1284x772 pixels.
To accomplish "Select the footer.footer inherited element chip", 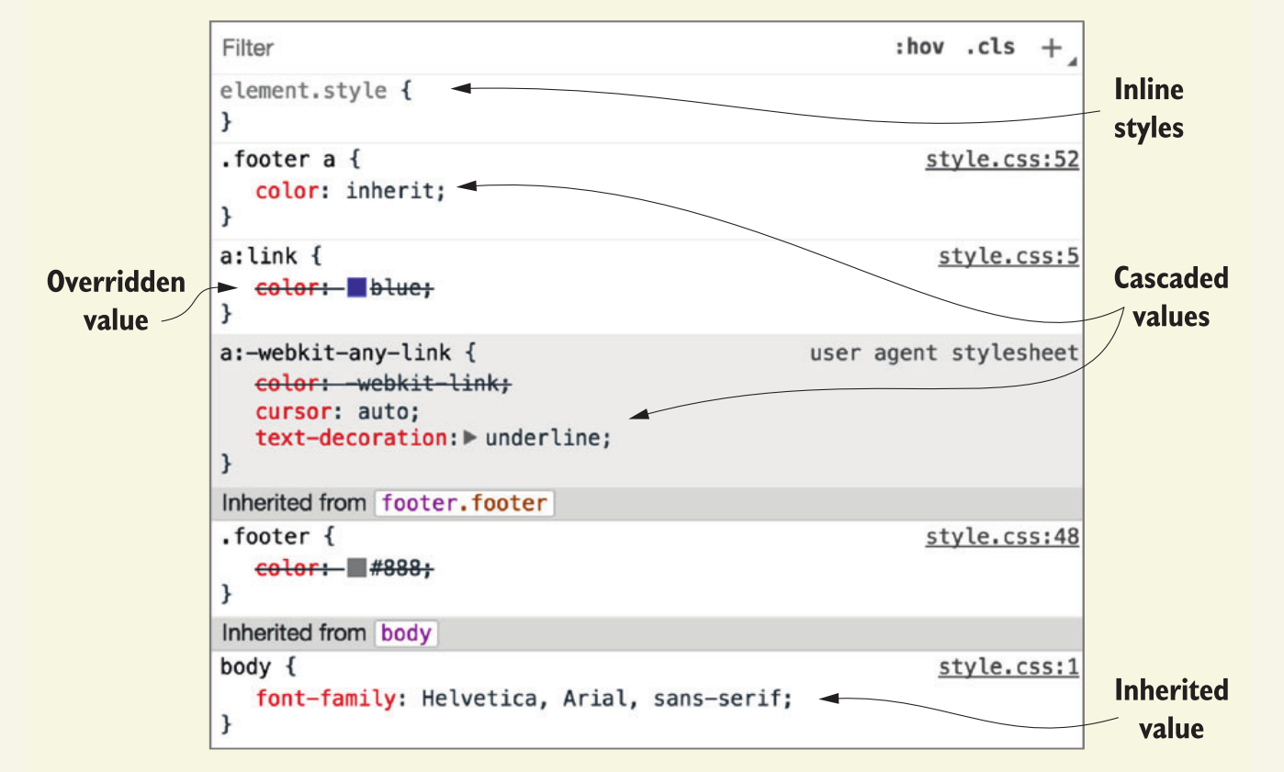I will point(464,504).
